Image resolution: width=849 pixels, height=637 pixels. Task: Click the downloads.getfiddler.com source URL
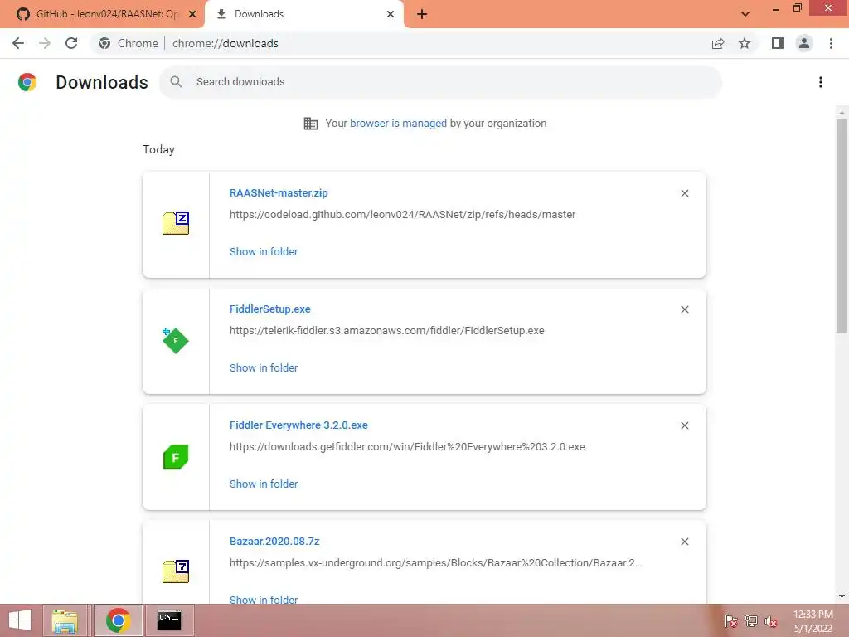coord(407,447)
